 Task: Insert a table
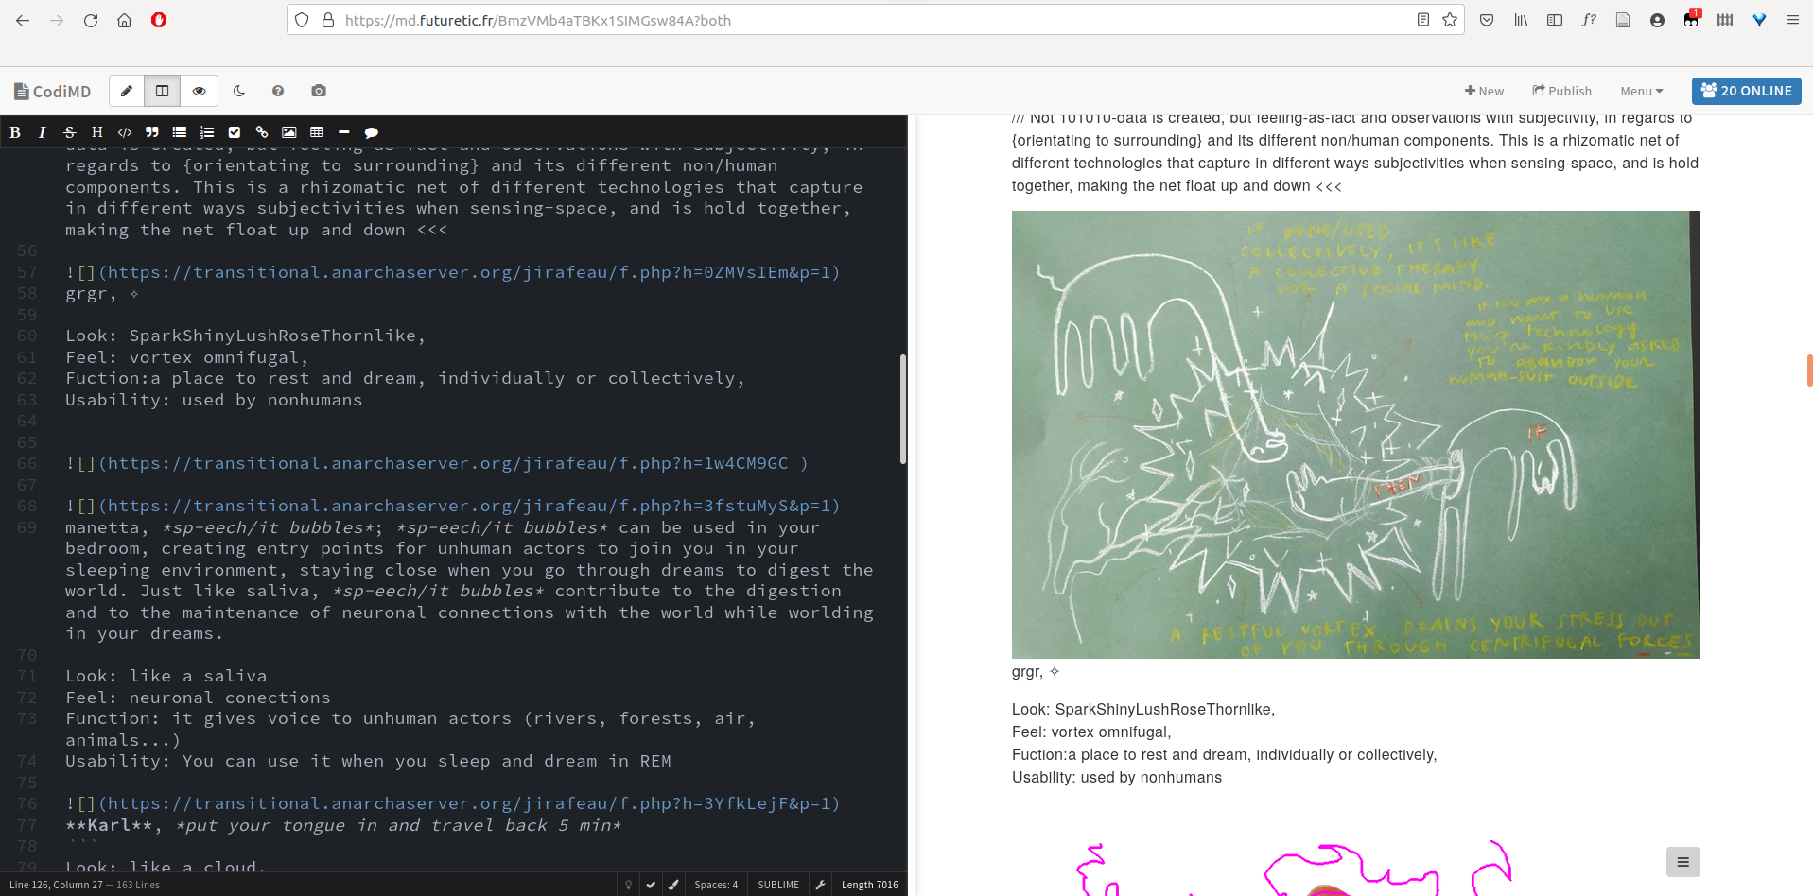pos(316,132)
